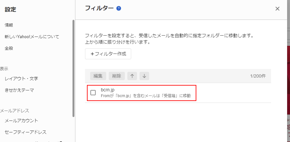Screen dimensions: 290x142
Task: Open 新しいYahoo!メールについて in the sidebar
Action: (x=32, y=37)
